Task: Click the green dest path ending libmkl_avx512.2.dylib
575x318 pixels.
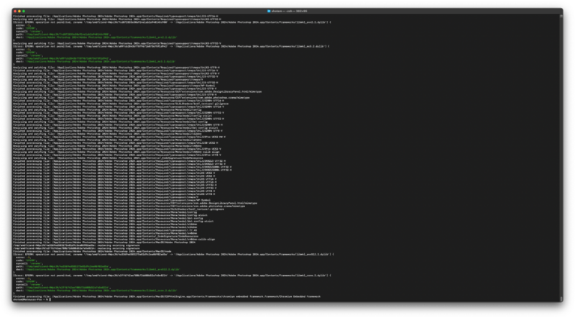Action: pos(103,269)
